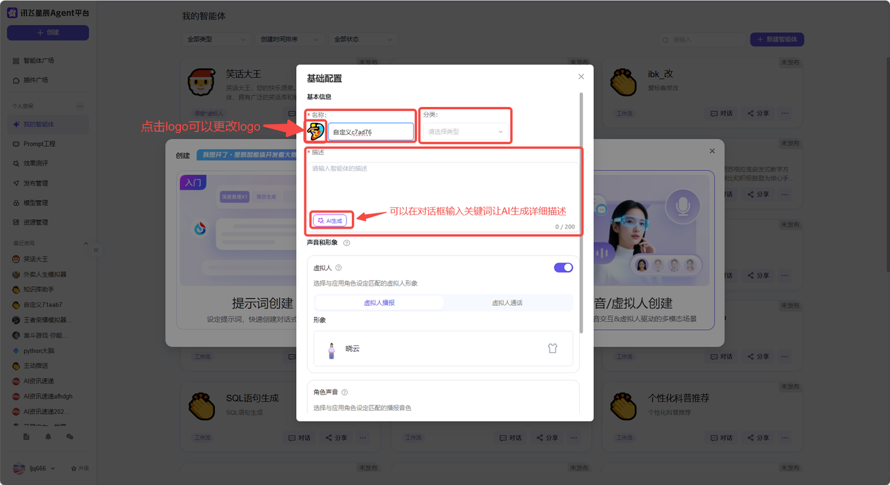Close the 基础配置 dialog with X
Screen dimensions: 890x485
pyautogui.click(x=581, y=76)
